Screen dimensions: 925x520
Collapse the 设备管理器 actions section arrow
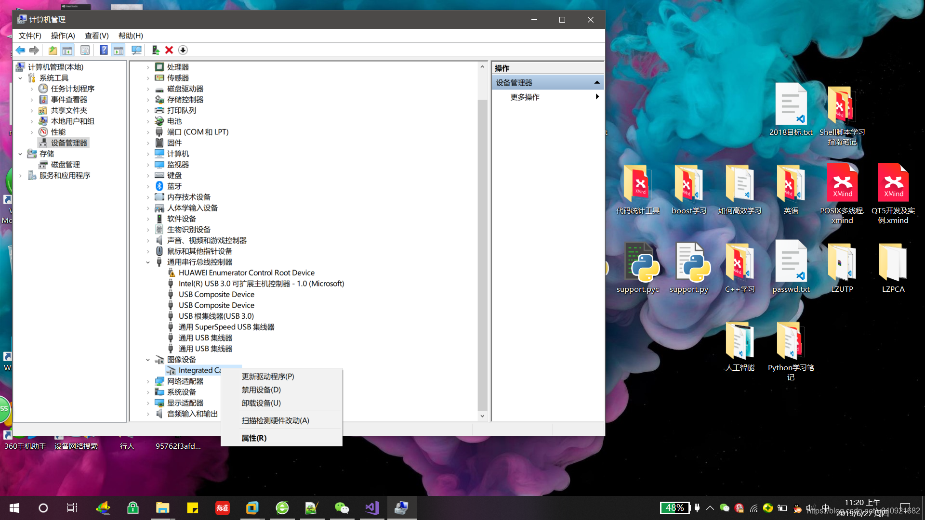point(597,83)
